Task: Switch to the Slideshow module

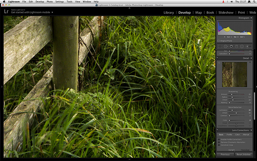Action: click(x=226, y=12)
